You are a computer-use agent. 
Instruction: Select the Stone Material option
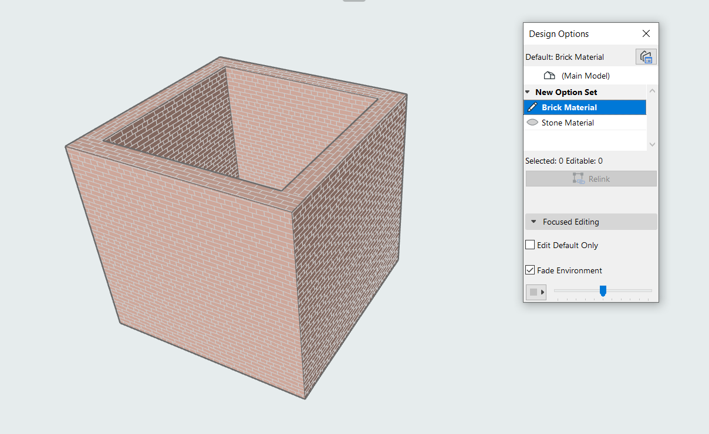[x=585, y=123]
